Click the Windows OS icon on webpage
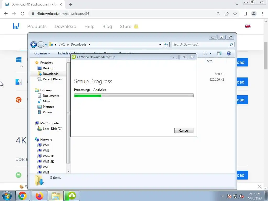The image size is (268, 201). coord(19,60)
